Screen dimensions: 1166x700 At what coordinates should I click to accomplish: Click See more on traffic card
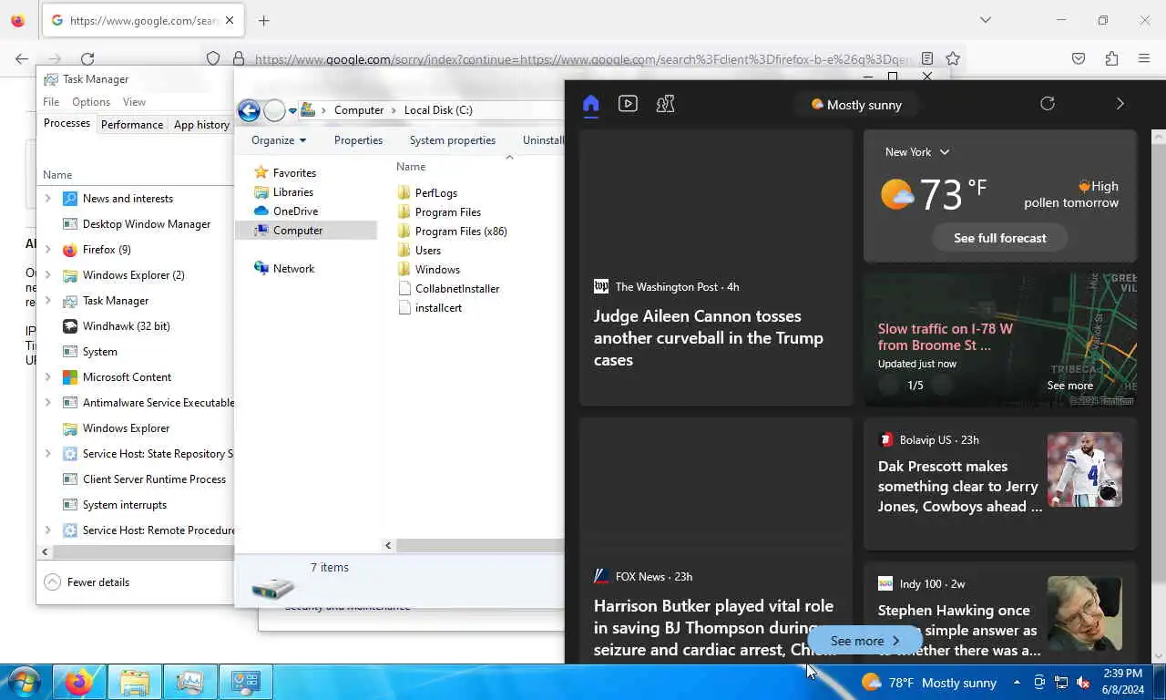pos(1069,386)
